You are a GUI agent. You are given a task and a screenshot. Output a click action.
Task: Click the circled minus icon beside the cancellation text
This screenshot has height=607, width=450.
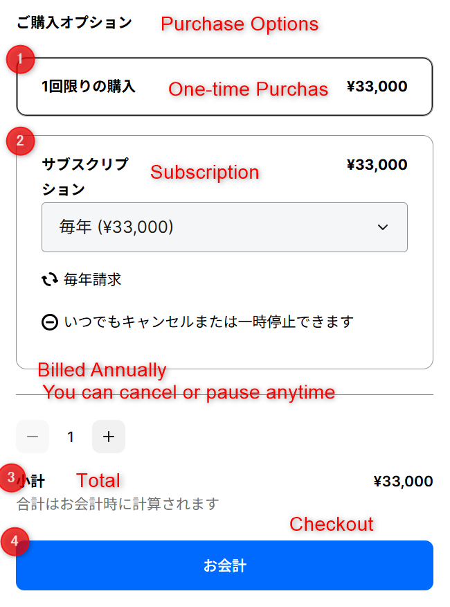50,322
